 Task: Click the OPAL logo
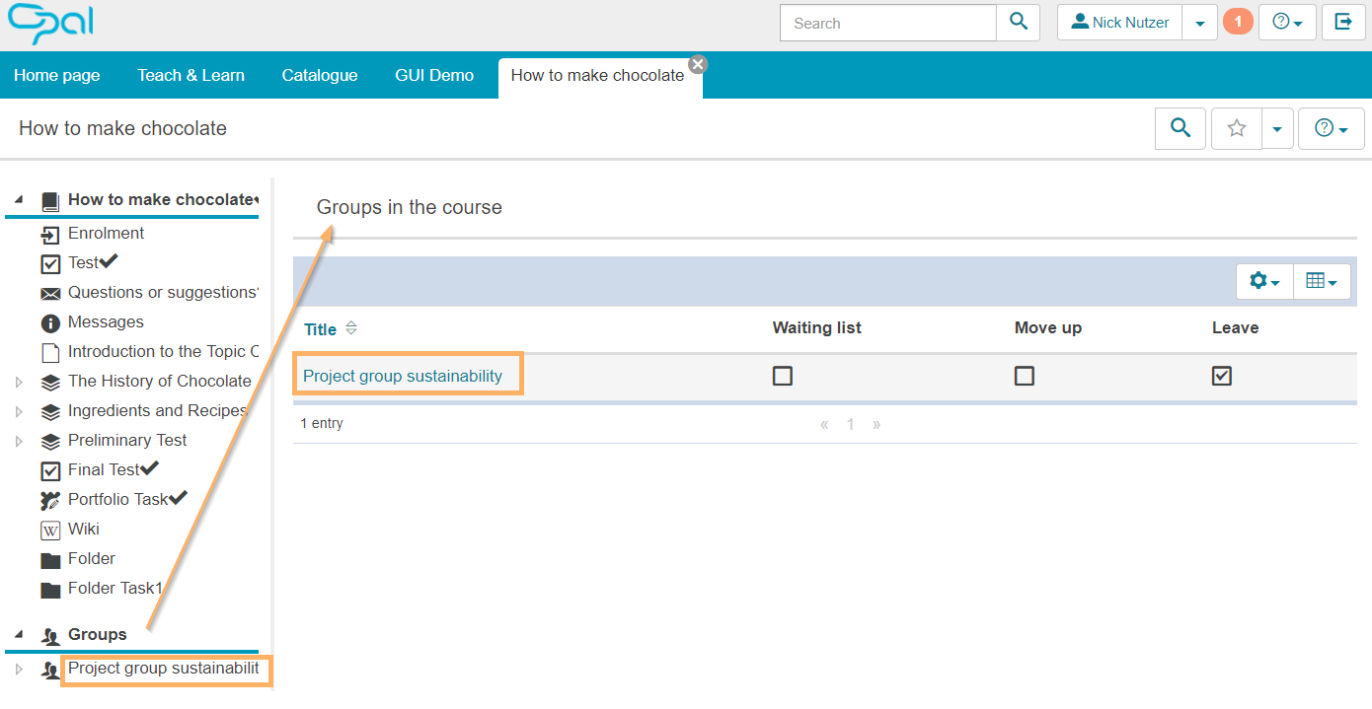click(x=49, y=24)
